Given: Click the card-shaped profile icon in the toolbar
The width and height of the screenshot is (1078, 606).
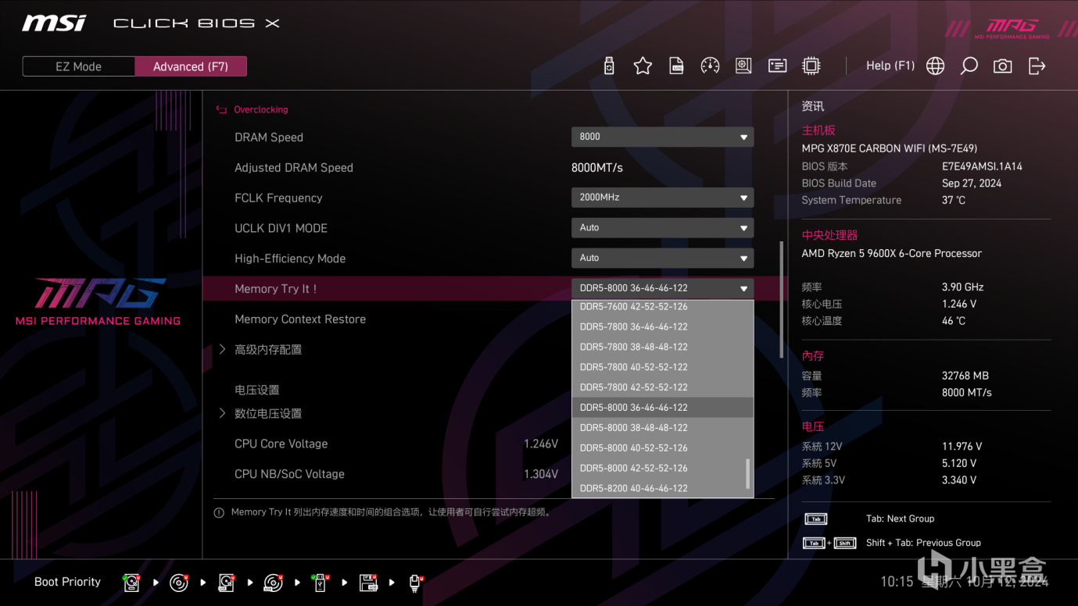Looking at the screenshot, I should 777,66.
